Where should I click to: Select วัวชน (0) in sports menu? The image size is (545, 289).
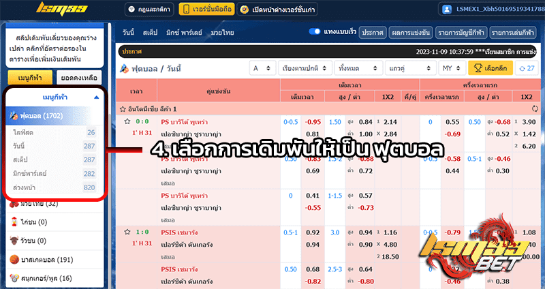[54, 241]
